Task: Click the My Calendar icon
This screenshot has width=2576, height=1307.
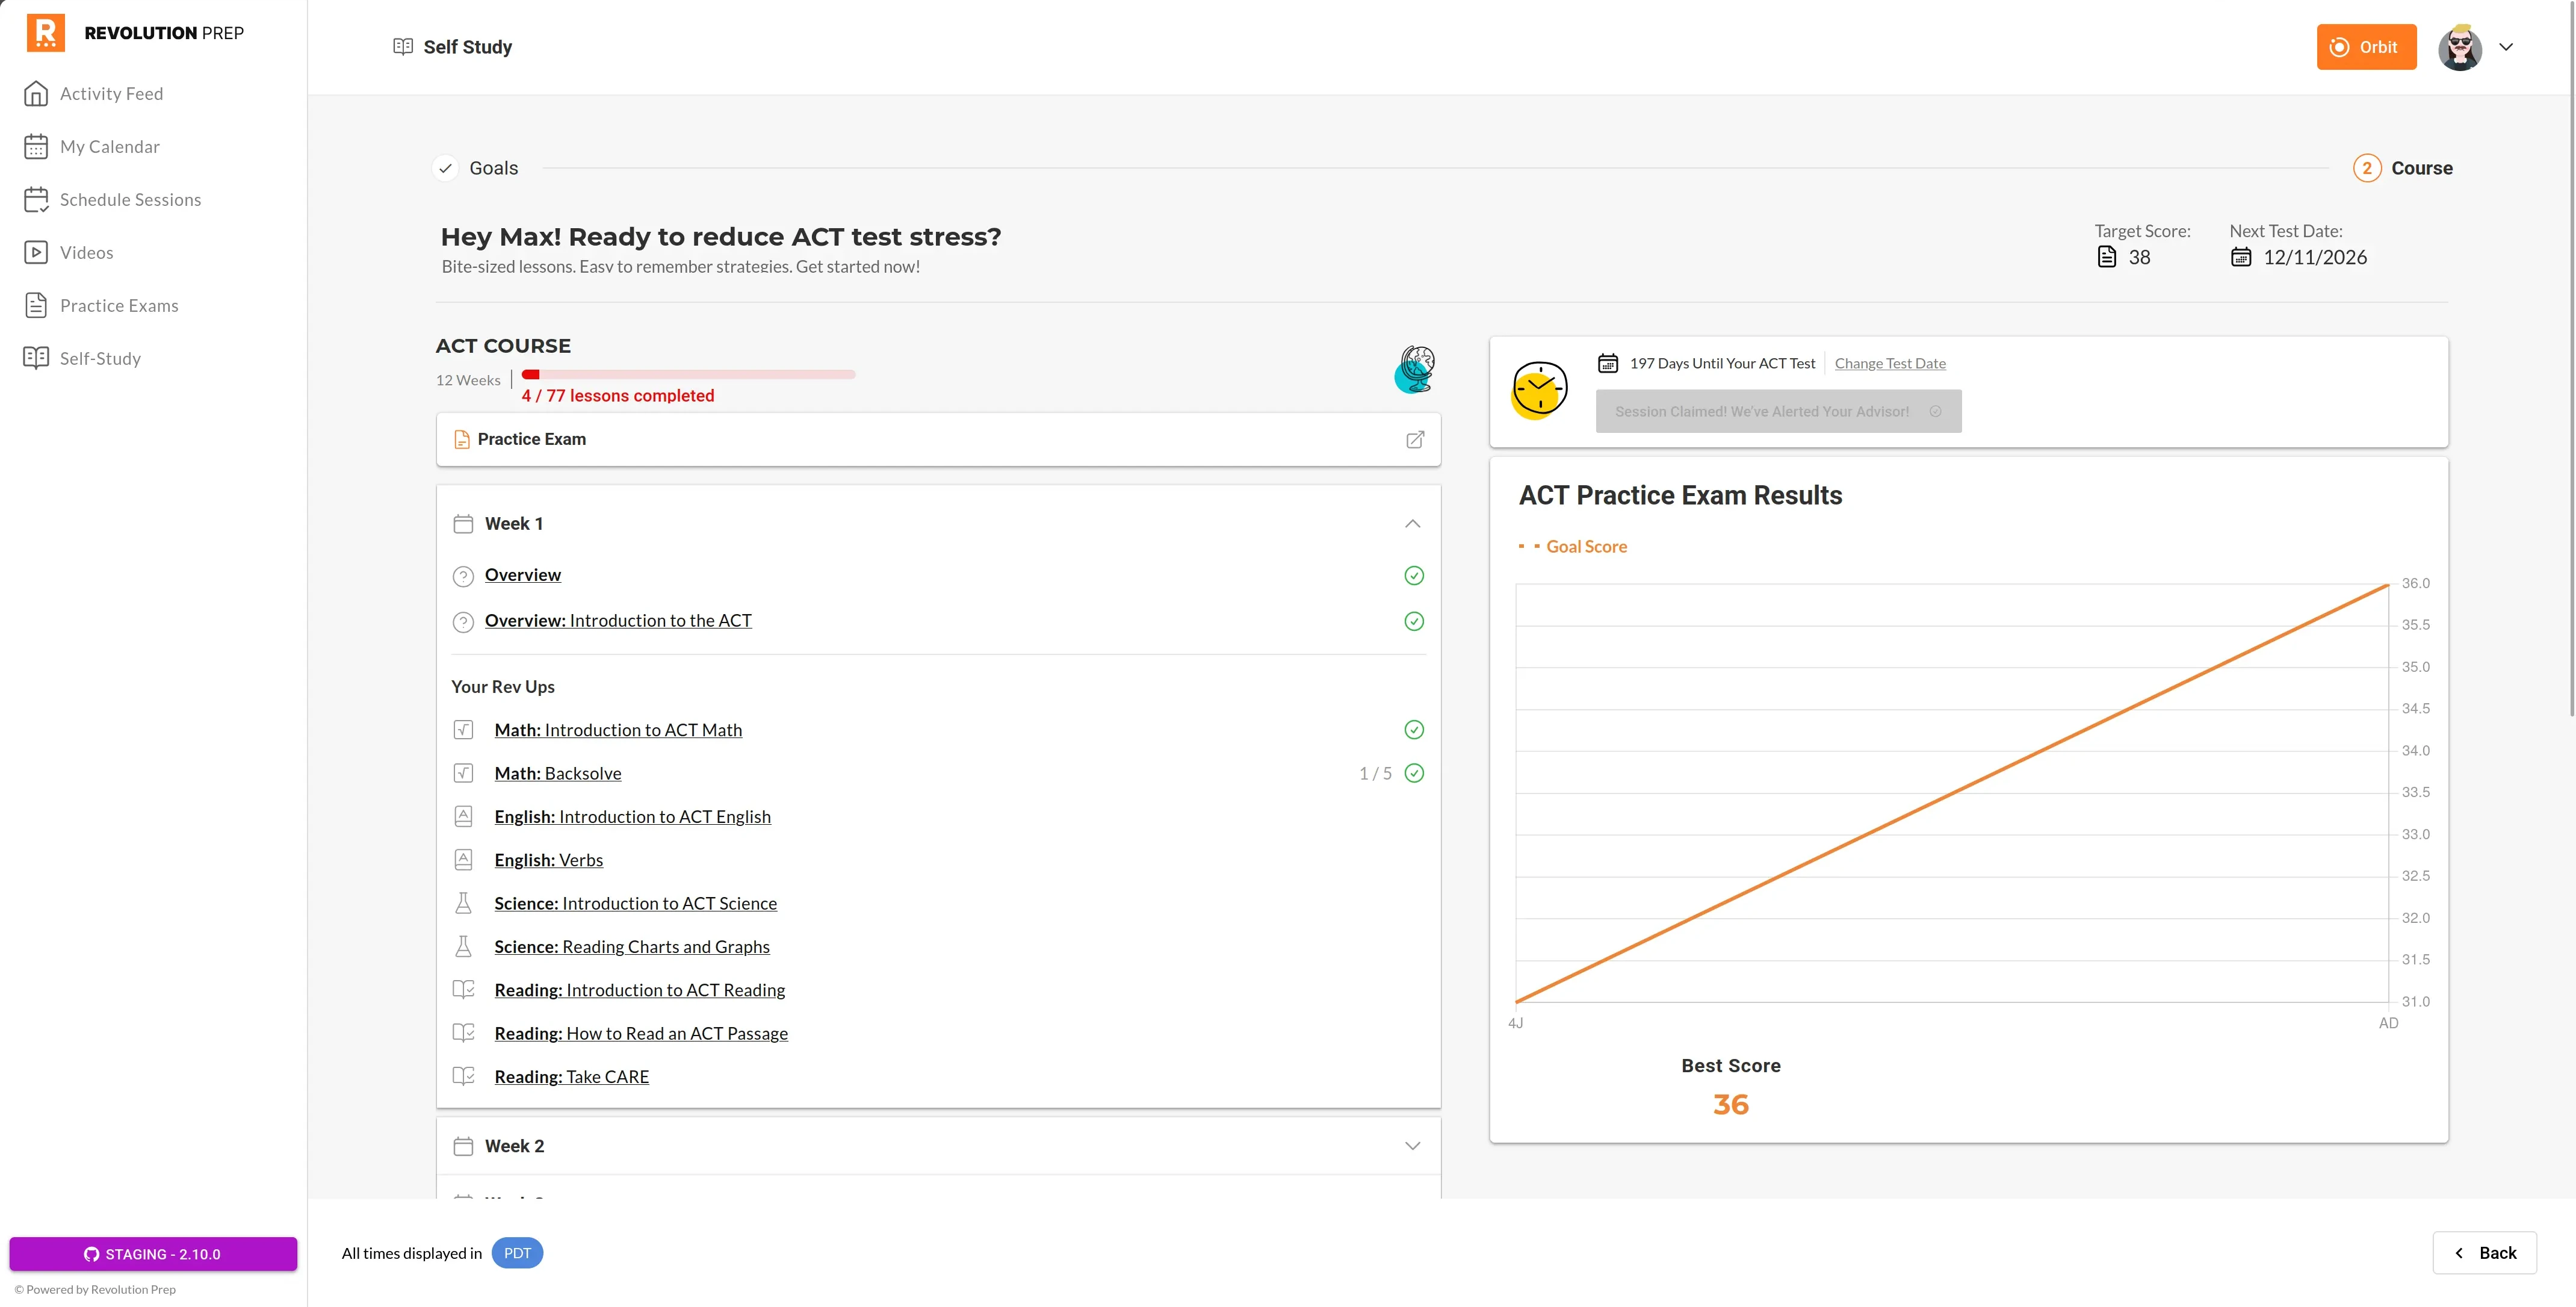Action: [x=36, y=146]
